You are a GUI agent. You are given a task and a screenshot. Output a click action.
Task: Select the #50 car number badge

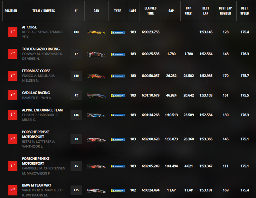[76, 76]
